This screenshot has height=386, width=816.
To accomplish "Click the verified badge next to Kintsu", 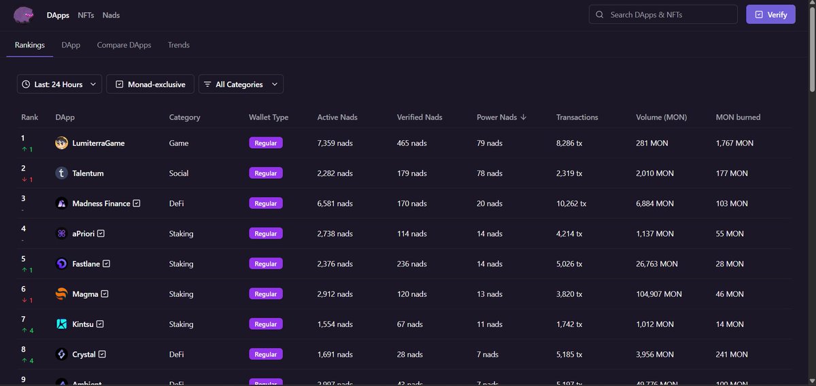I will [100, 324].
